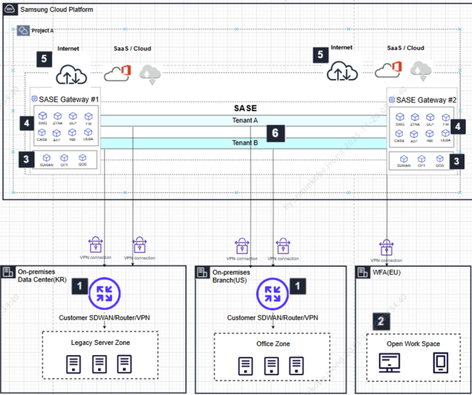The image size is (472, 395).
Task: Select the desktop monitor in Open Work Space
Action: [390, 363]
